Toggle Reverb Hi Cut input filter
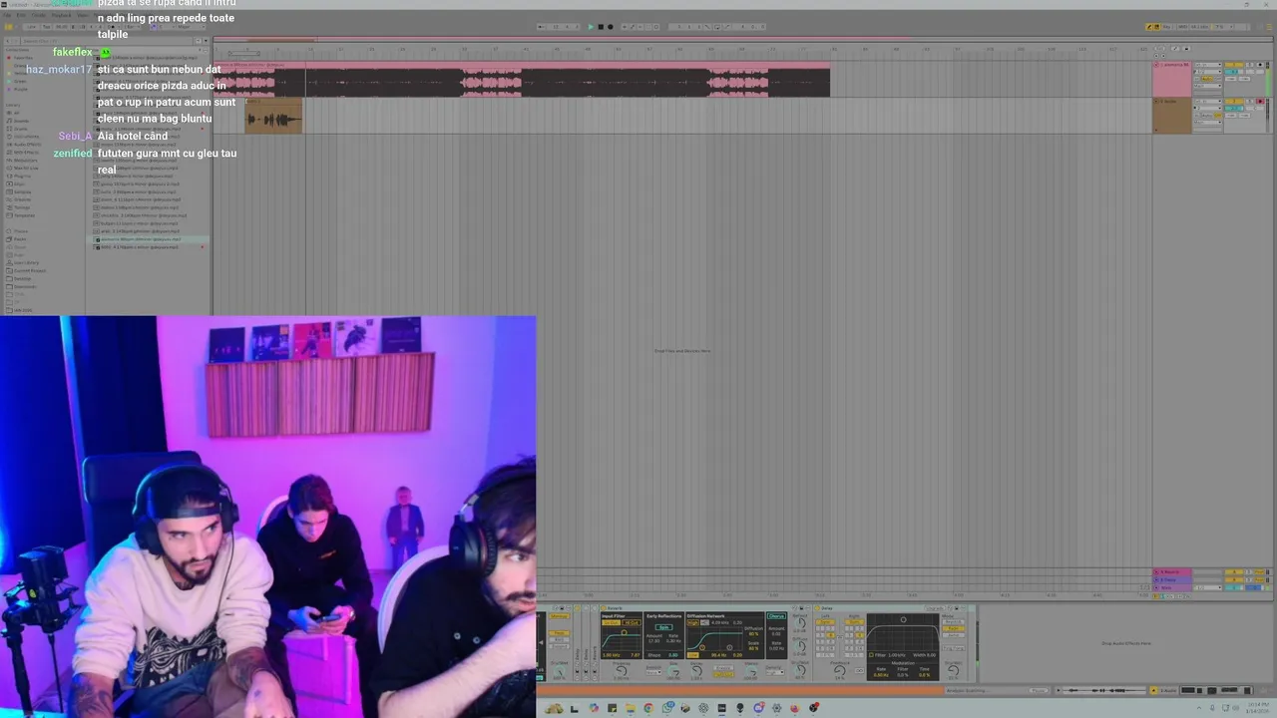This screenshot has width=1277, height=718. coord(632,623)
